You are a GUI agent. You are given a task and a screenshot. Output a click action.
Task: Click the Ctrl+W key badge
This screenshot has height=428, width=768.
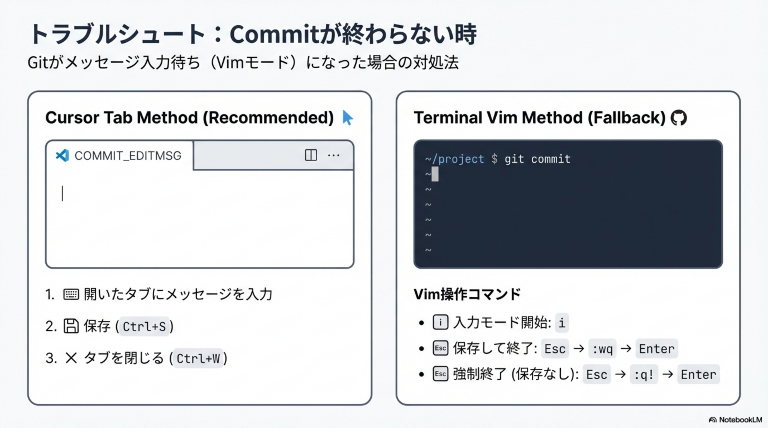click(x=198, y=358)
